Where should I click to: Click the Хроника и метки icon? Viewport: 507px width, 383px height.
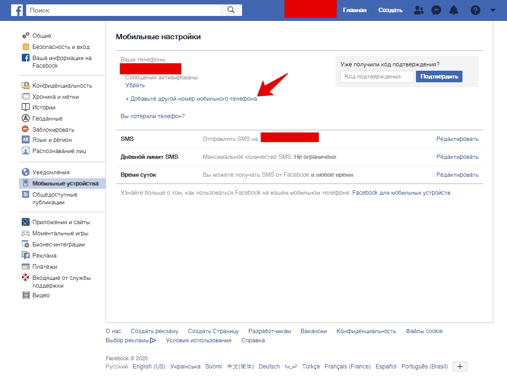26,96
